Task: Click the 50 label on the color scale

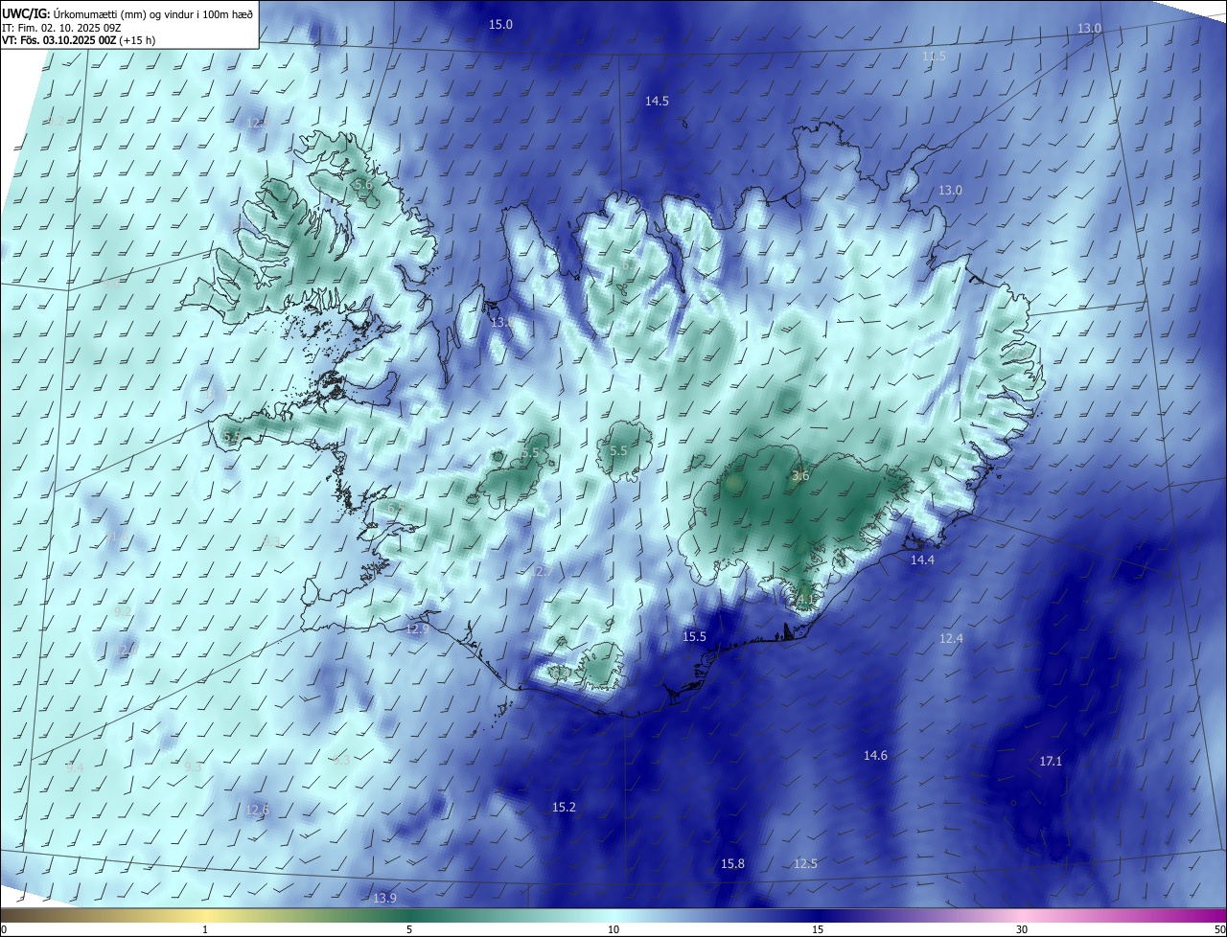Action: [x=1218, y=929]
